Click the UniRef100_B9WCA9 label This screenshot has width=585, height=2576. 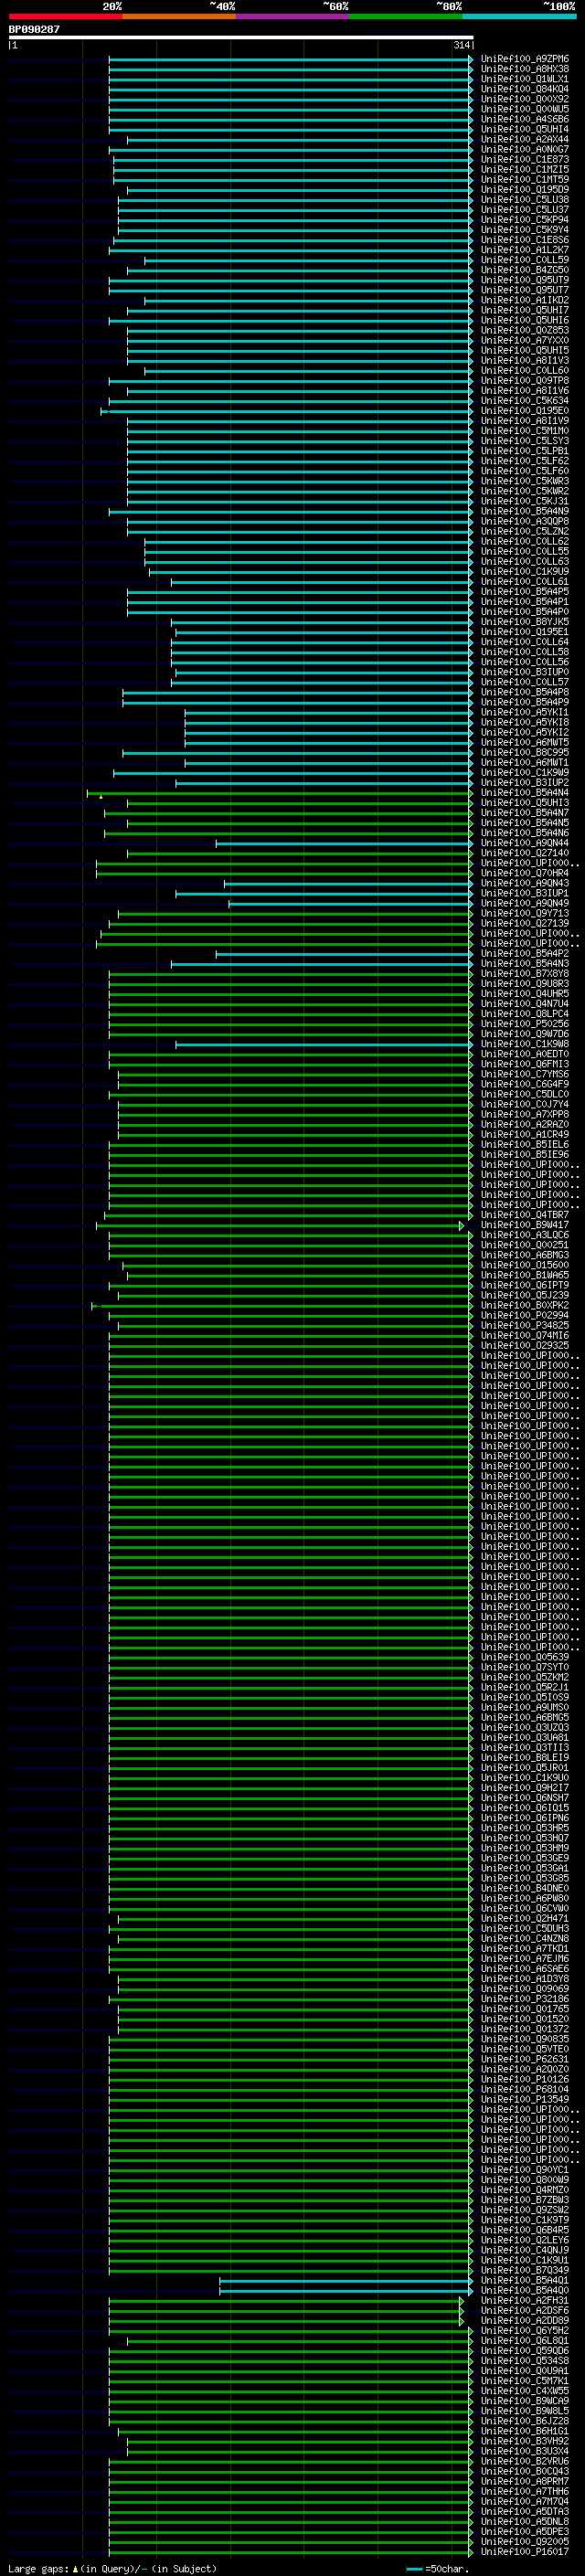point(525,2401)
